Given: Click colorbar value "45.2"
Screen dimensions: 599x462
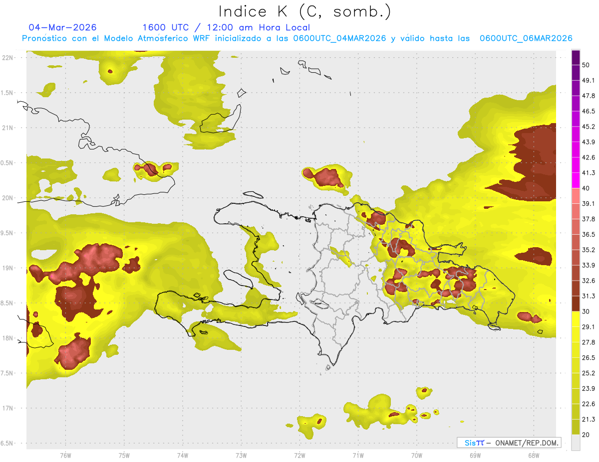Looking at the screenshot, I should 589,127.
